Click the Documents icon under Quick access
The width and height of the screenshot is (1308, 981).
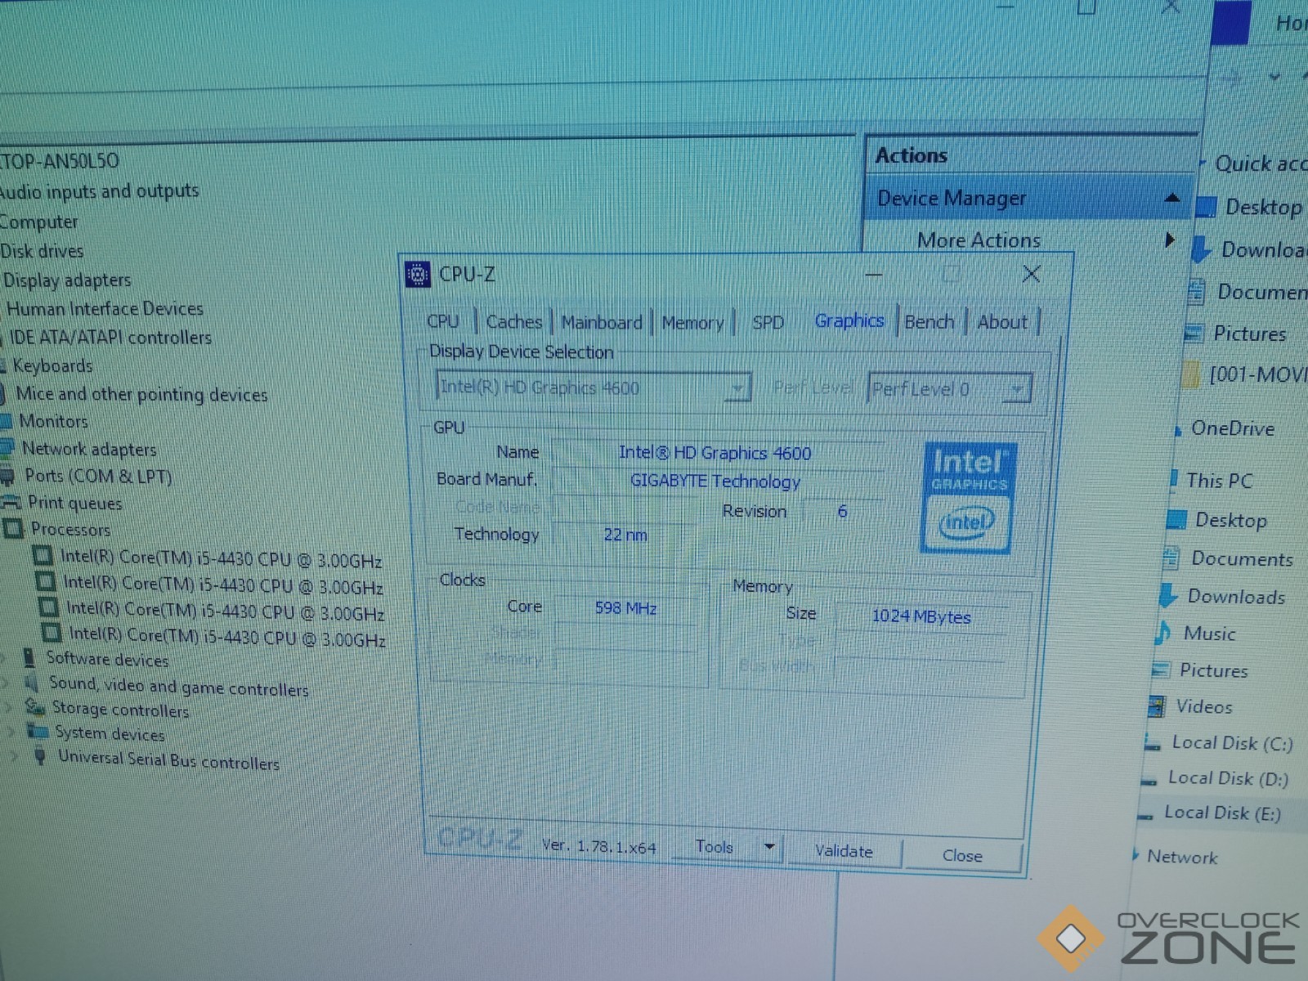(1196, 290)
